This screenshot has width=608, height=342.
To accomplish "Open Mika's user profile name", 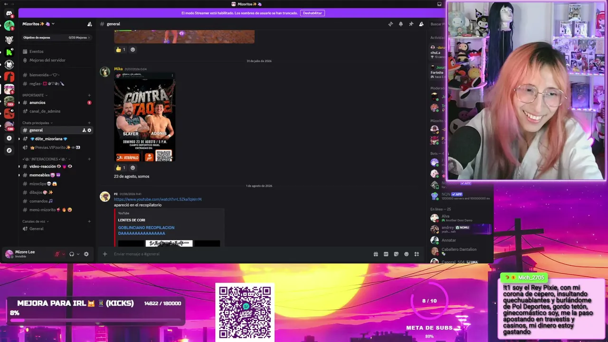I will pyautogui.click(x=118, y=69).
